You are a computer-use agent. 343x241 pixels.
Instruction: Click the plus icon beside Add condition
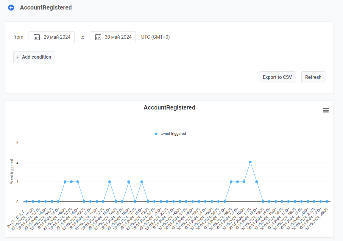[x=18, y=57]
